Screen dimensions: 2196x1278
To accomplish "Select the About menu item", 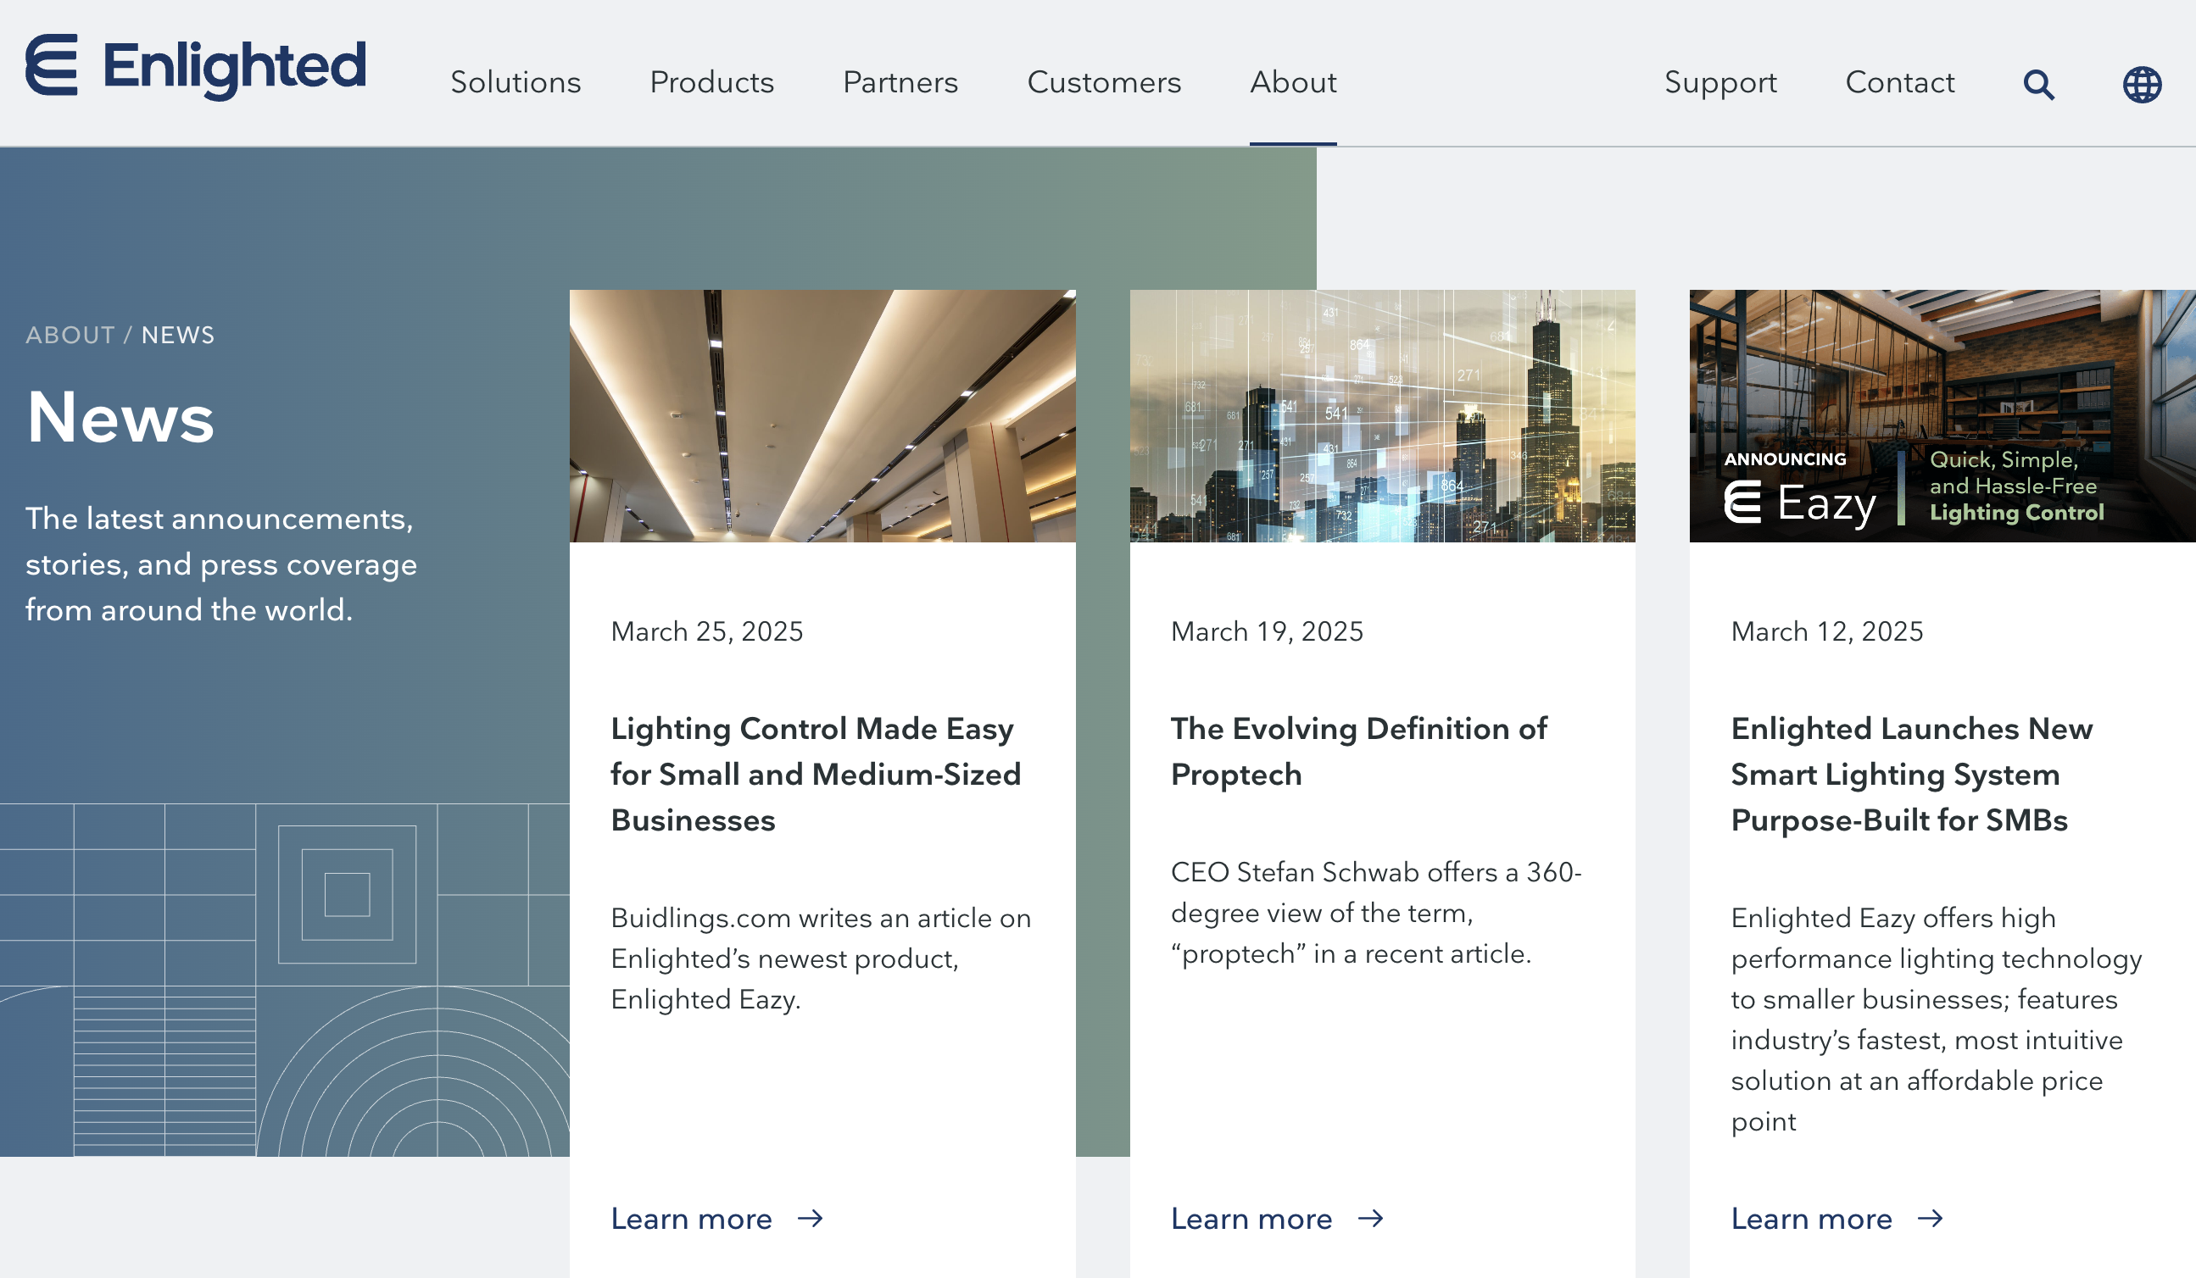I will (x=1293, y=82).
